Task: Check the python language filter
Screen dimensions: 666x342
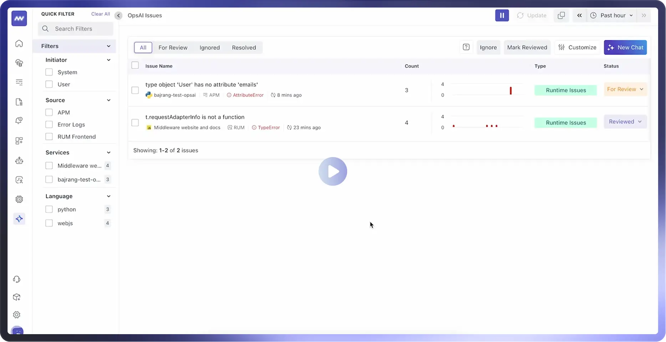Action: coord(49,210)
